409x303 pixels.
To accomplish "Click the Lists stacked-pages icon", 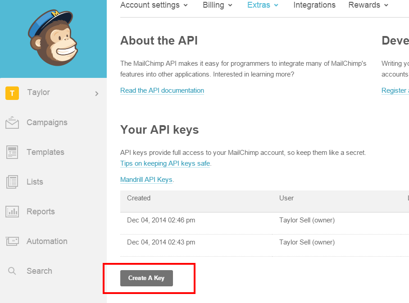I will point(12,182).
